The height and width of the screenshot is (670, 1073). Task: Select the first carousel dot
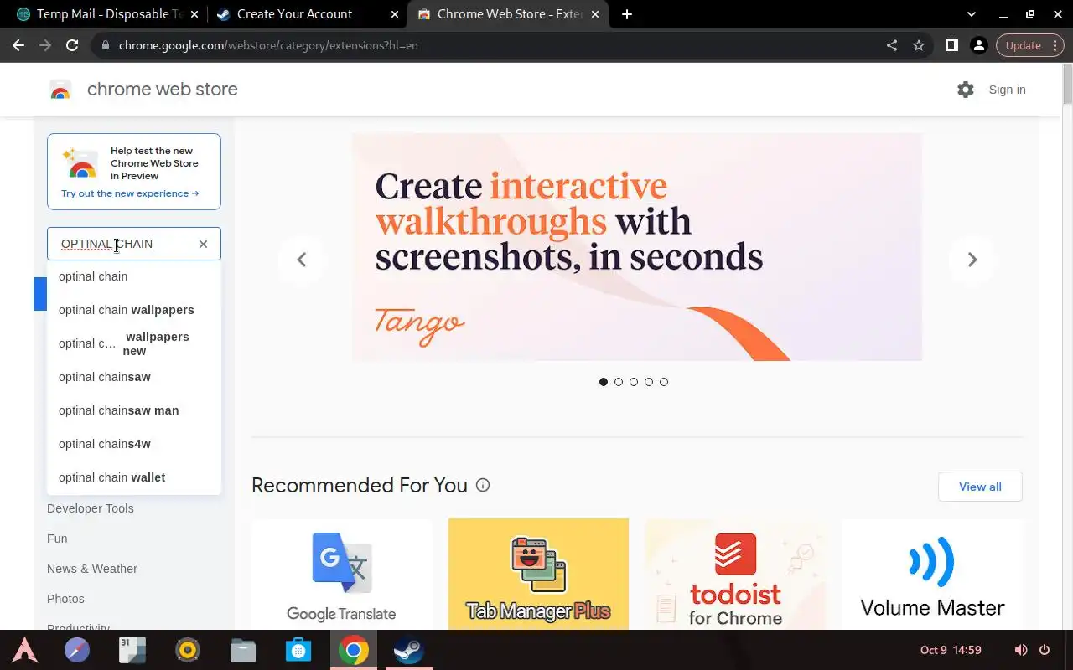click(604, 382)
